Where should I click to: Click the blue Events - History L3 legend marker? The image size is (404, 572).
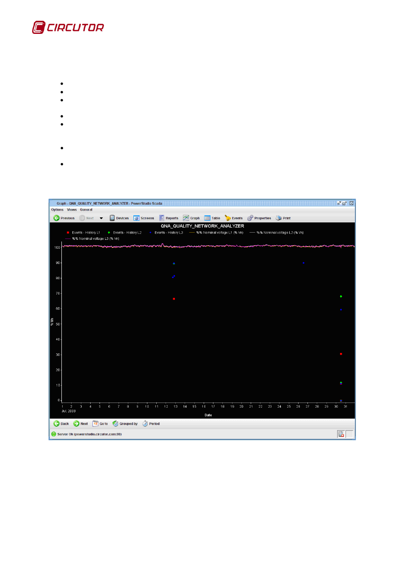(x=150, y=233)
